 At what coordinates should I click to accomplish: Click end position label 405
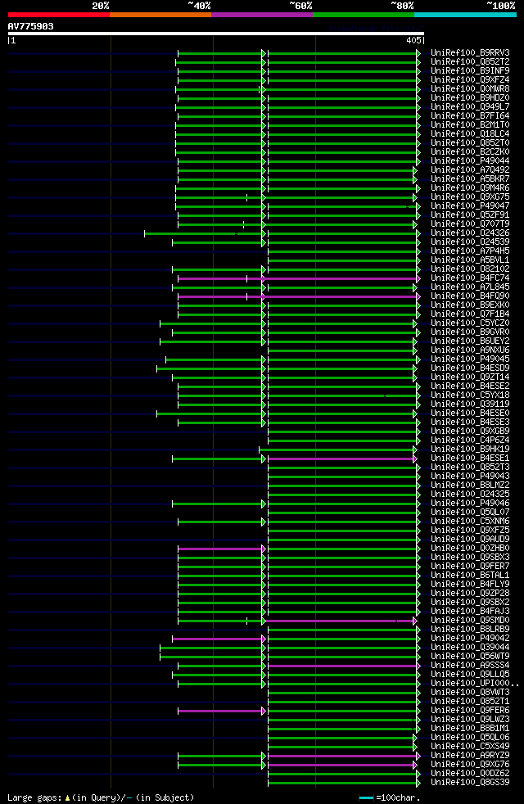click(x=413, y=40)
